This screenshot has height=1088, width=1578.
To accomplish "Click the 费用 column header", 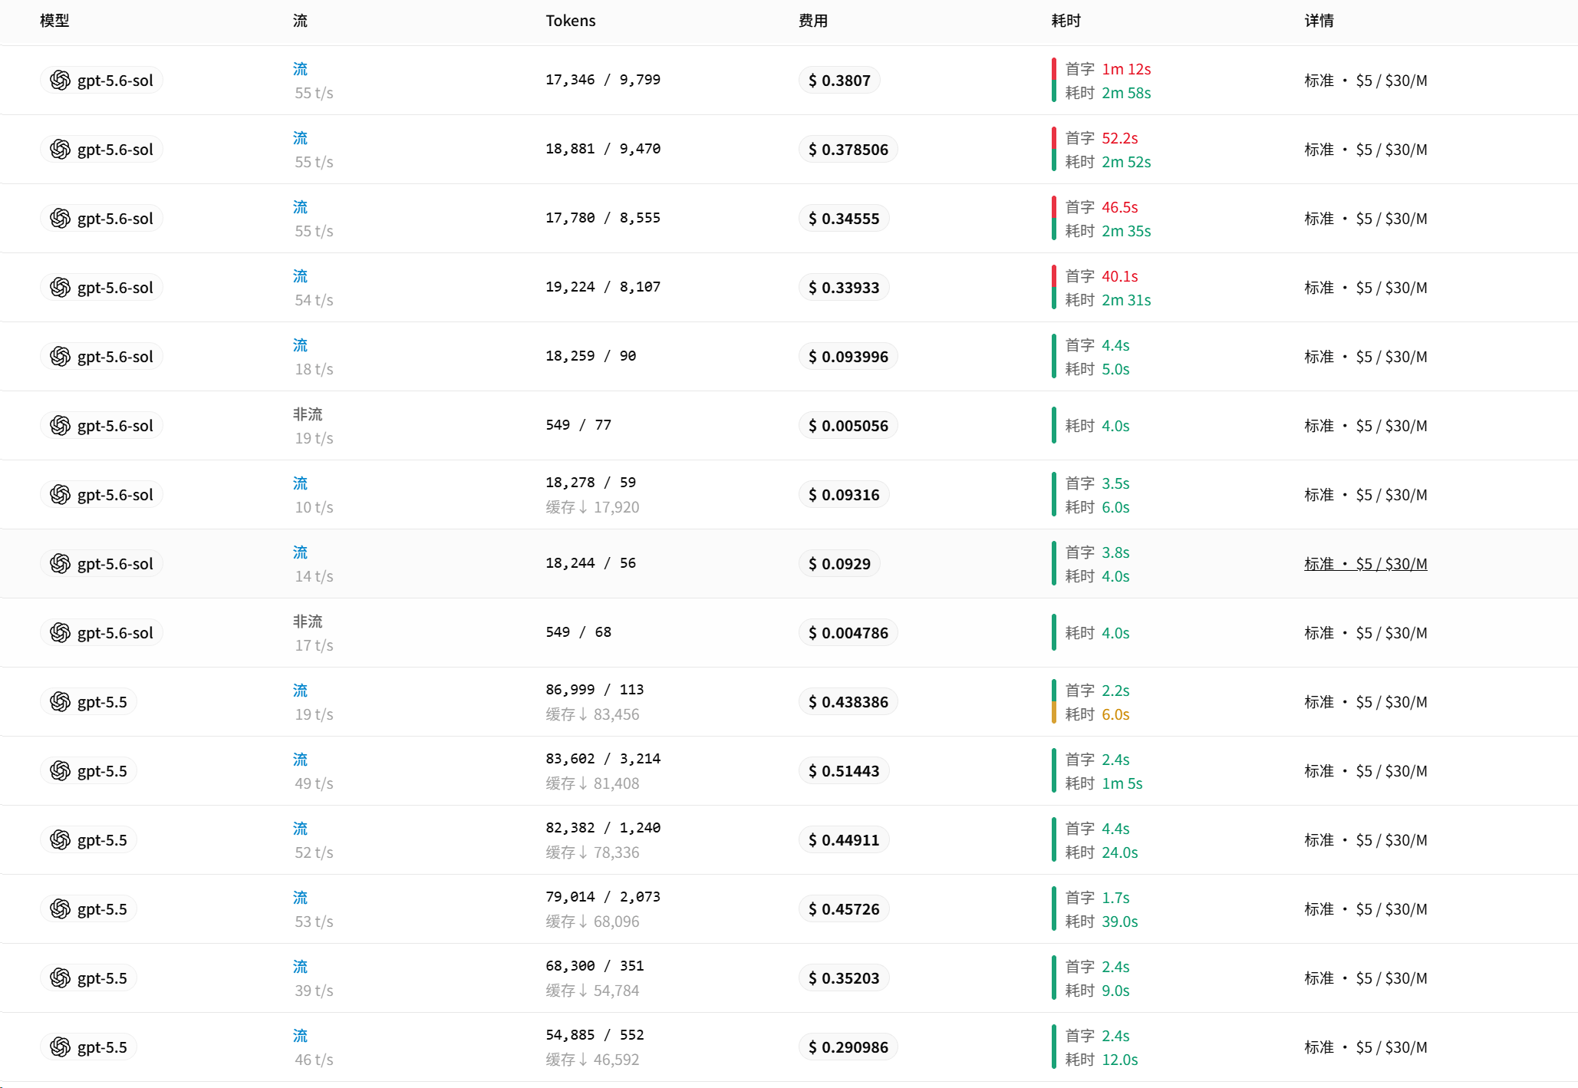I will [x=813, y=21].
